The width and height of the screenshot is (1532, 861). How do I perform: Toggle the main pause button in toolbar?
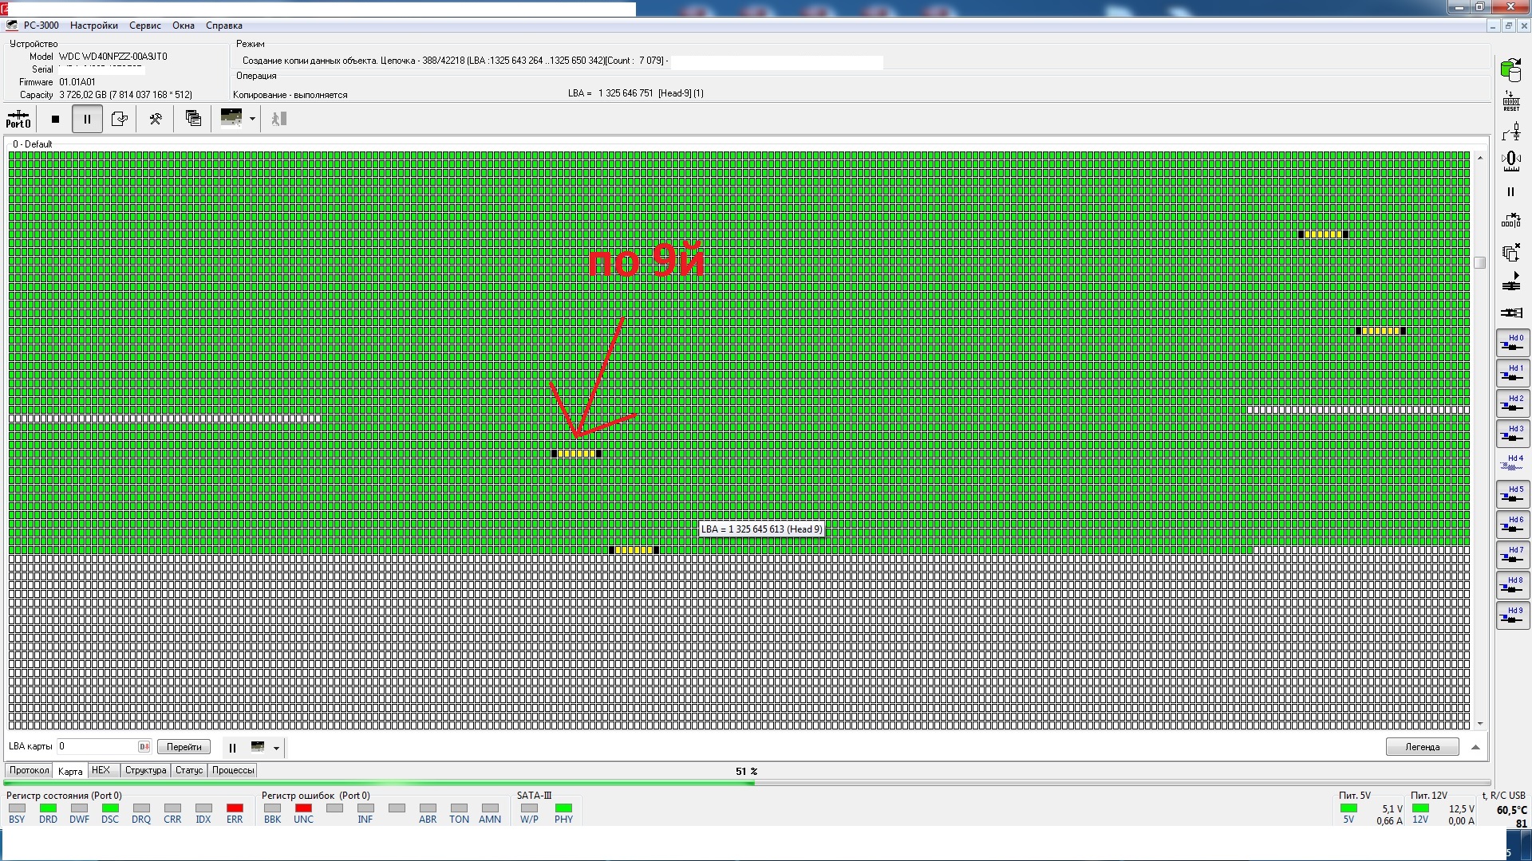click(x=87, y=119)
